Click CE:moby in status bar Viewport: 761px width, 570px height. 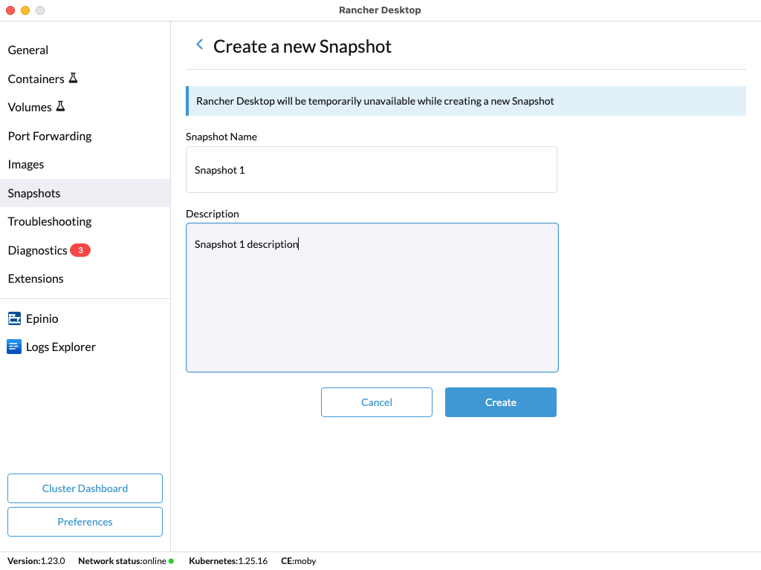point(299,561)
